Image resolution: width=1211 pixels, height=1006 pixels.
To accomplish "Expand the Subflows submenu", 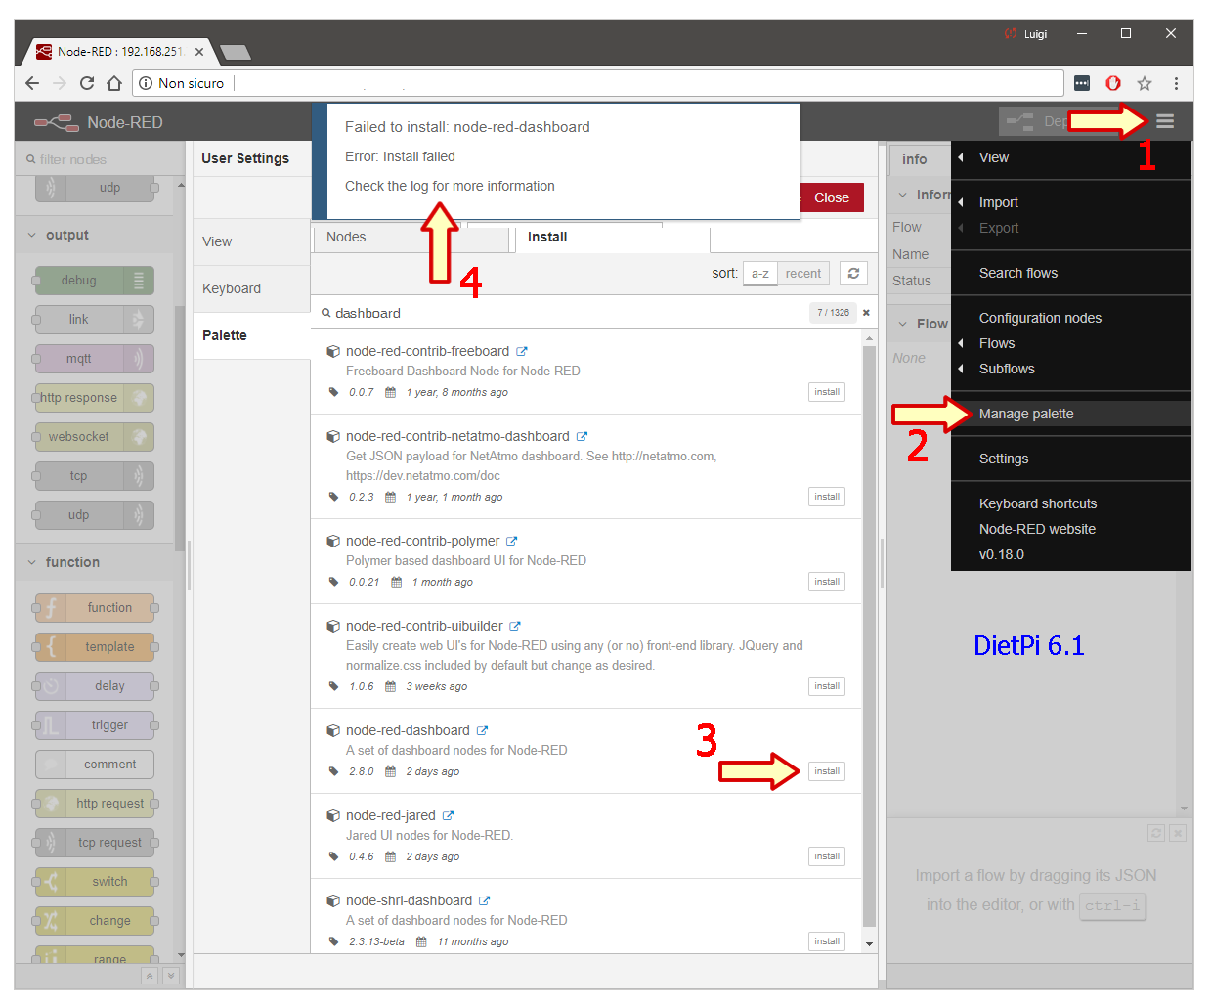I will pos(1070,369).
